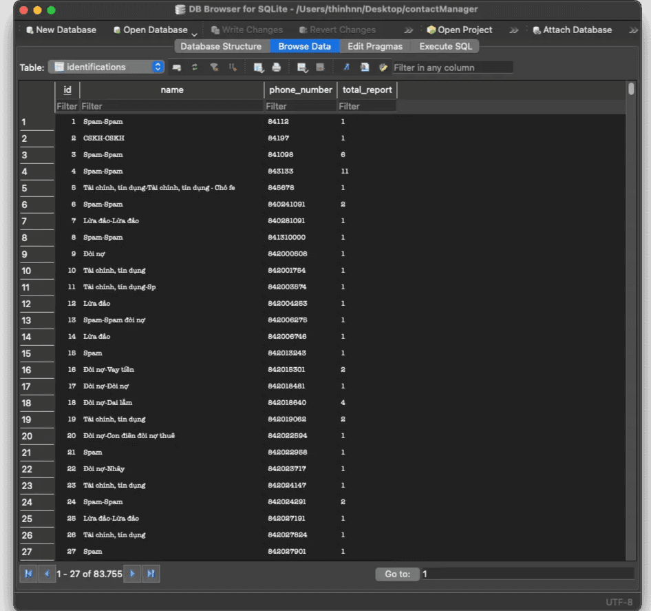Switch to Database Structure tab
This screenshot has height=611, width=651.
(221, 46)
